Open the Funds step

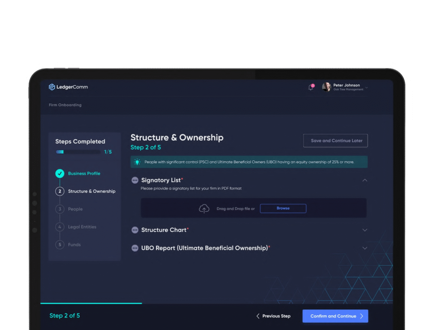click(74, 245)
